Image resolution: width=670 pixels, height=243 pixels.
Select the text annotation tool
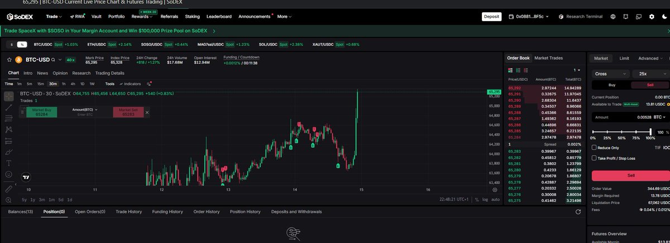coord(9,163)
